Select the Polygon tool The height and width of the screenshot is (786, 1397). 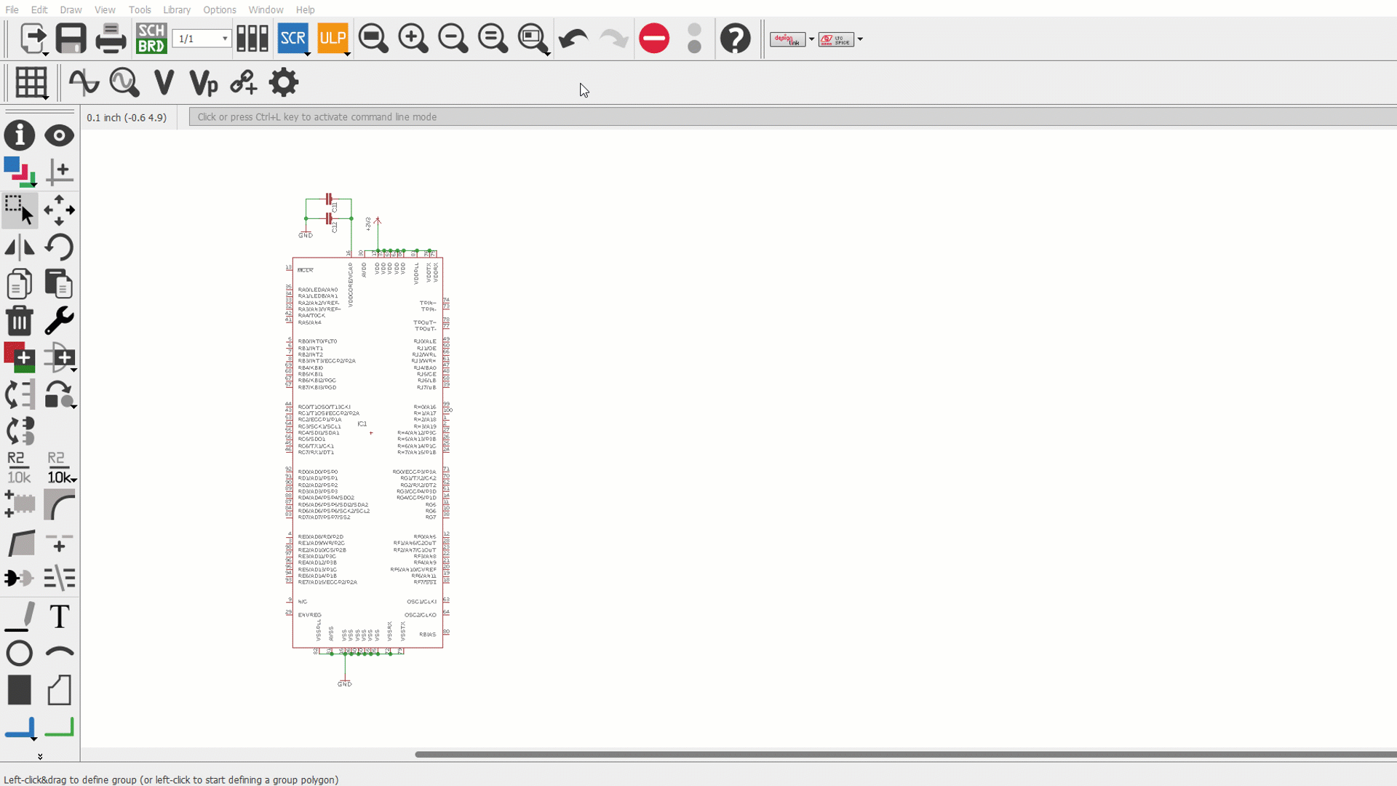[59, 690]
